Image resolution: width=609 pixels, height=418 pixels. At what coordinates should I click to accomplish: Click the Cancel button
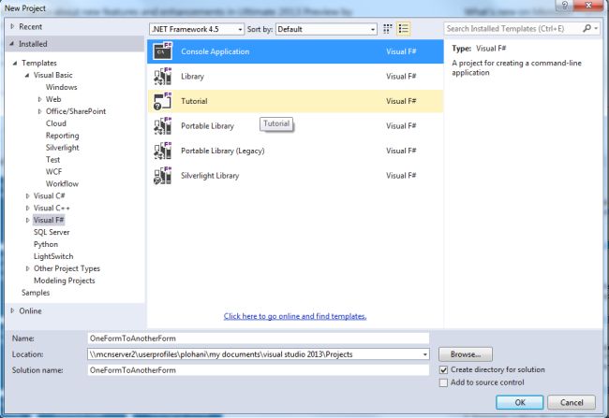pyautogui.click(x=572, y=402)
